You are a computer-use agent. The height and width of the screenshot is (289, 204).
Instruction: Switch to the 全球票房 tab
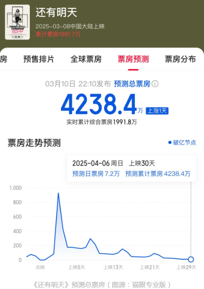click(x=86, y=59)
